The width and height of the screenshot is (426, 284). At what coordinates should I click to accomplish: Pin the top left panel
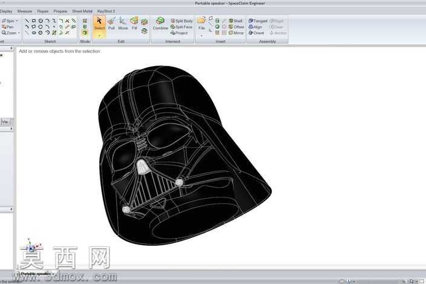click(11, 48)
